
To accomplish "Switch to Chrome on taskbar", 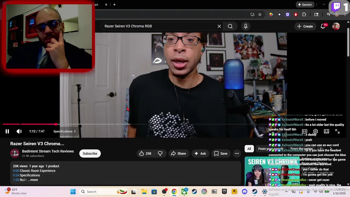I will click(x=174, y=192).
